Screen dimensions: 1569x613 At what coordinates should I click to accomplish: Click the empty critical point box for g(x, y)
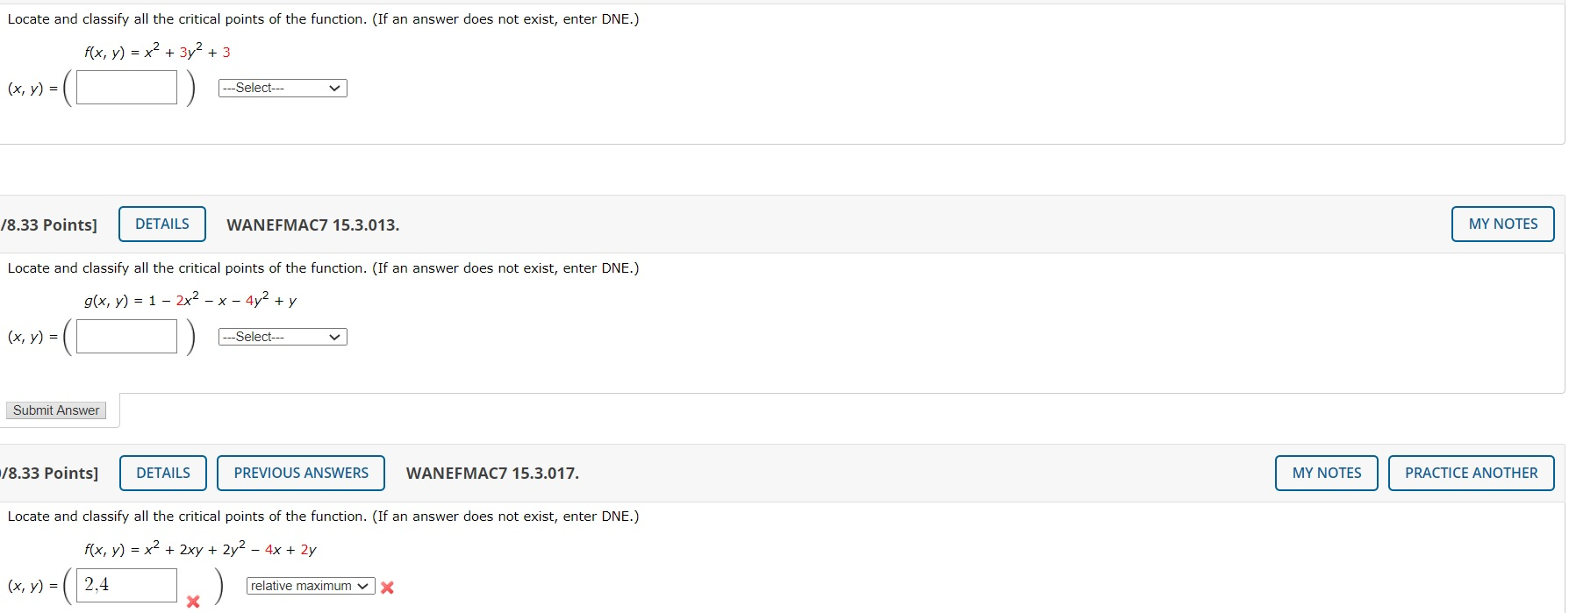[x=125, y=335]
